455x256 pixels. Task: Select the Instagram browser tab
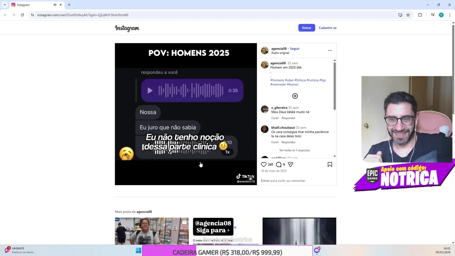[x=37, y=5]
